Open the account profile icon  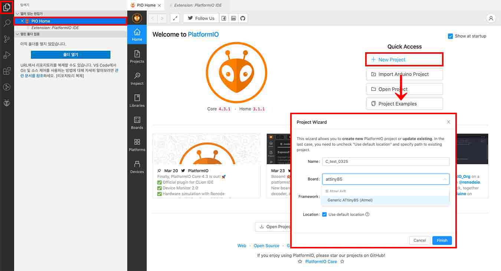(491, 18)
